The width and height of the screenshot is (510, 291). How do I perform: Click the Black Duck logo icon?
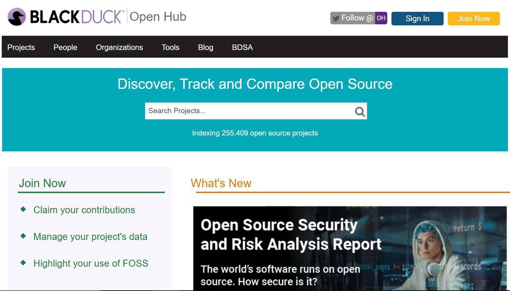click(x=17, y=17)
